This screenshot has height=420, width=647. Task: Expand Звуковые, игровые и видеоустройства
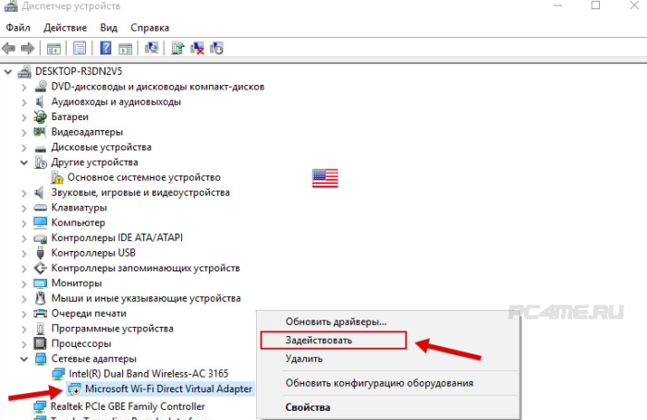click(24, 193)
